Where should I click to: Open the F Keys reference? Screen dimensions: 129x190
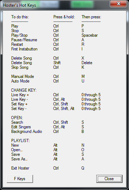coord(20,179)
